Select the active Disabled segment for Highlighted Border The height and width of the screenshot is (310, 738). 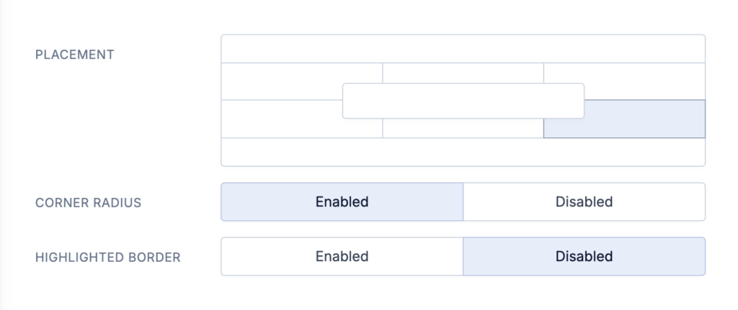click(x=584, y=257)
